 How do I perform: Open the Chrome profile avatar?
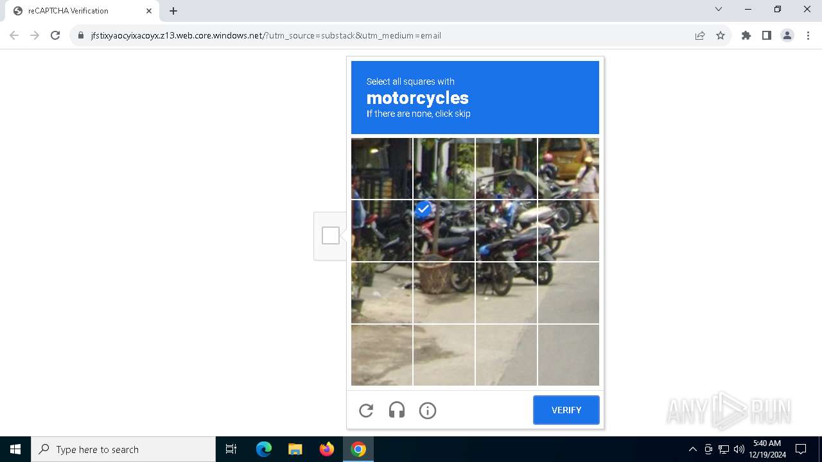(x=787, y=35)
